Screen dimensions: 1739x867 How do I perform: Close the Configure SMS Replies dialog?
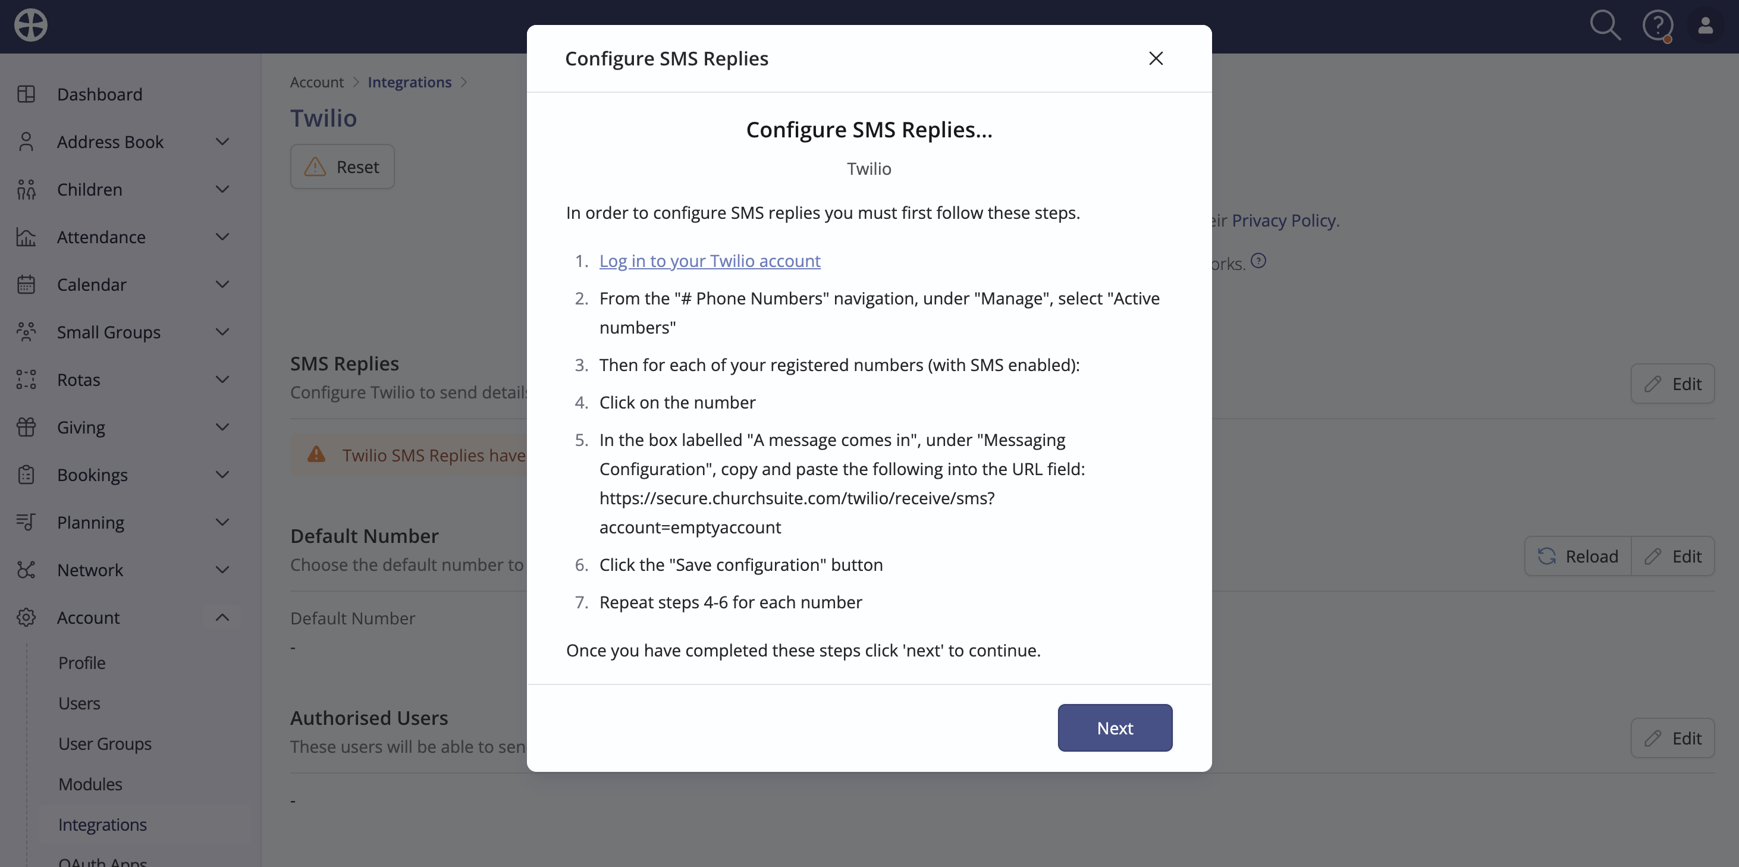pos(1156,58)
